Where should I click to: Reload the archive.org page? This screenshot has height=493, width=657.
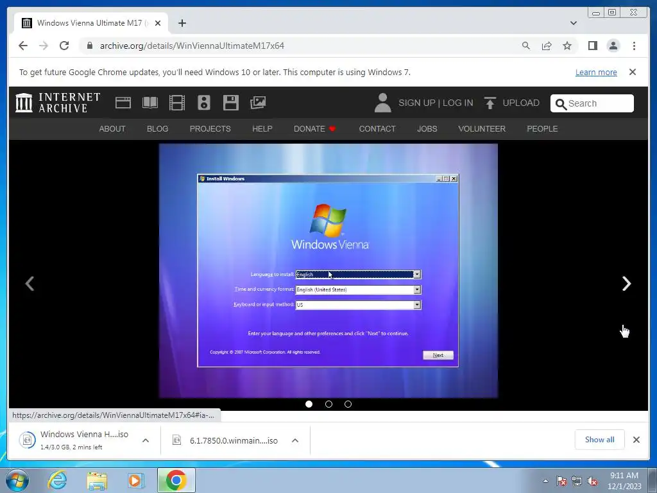[64, 46]
